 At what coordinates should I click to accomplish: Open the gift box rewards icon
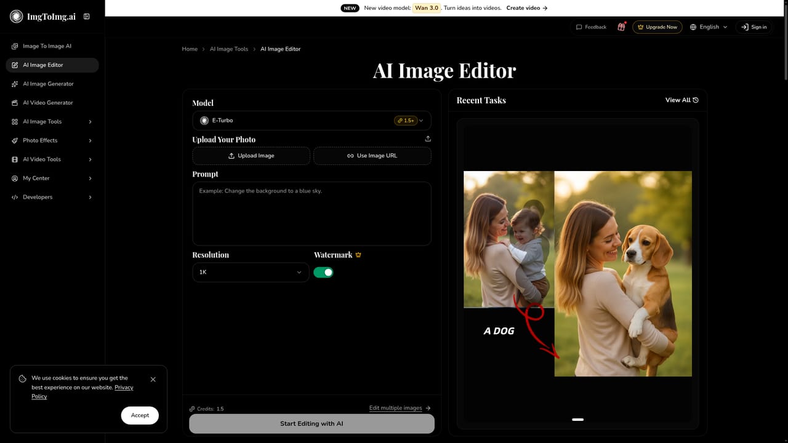621,27
